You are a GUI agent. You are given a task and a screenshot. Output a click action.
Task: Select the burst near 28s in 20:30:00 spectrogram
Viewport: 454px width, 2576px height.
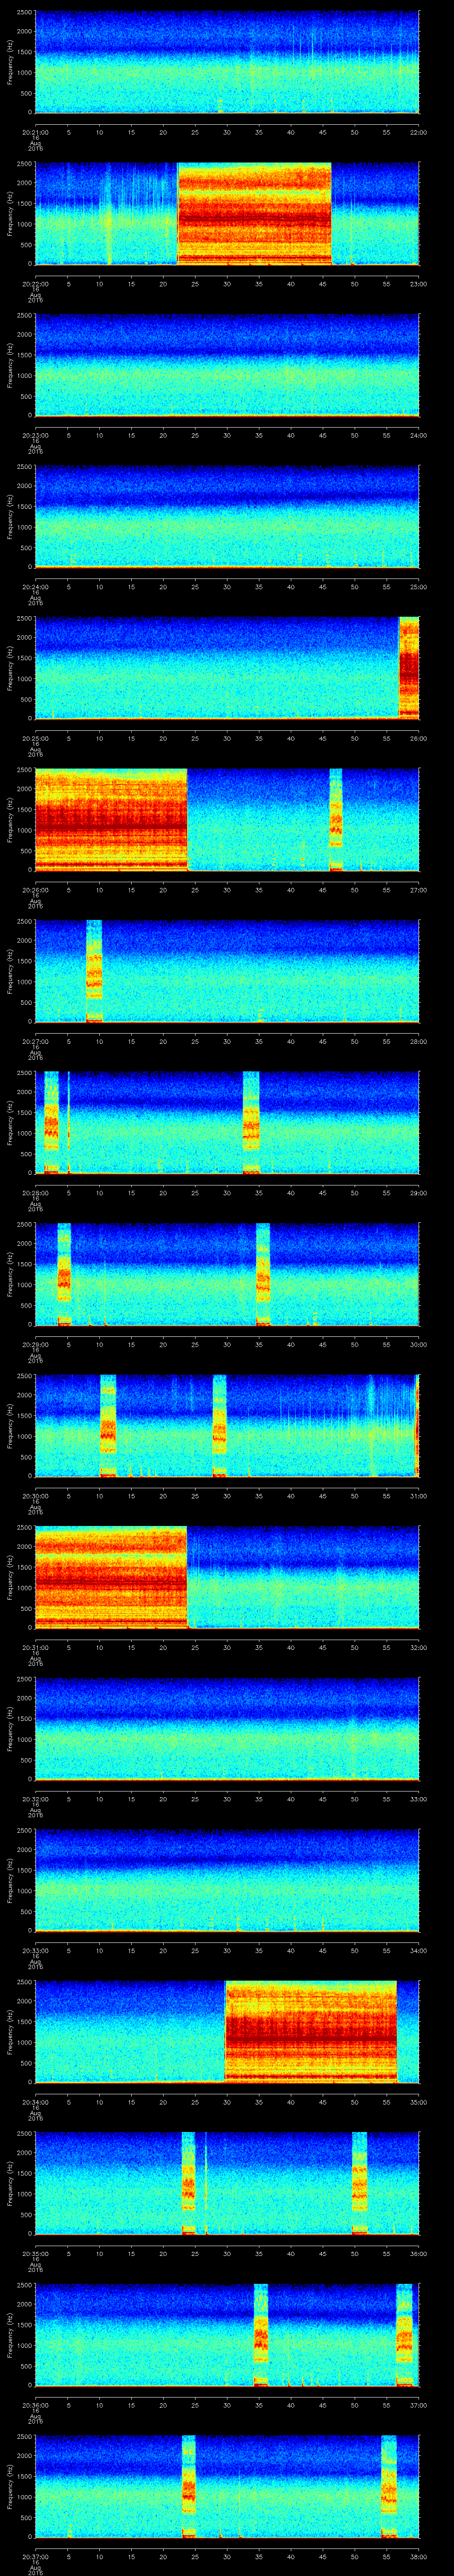click(x=219, y=1425)
